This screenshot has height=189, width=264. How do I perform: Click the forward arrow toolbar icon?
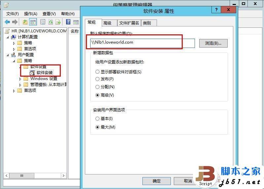[x=15, y=22]
